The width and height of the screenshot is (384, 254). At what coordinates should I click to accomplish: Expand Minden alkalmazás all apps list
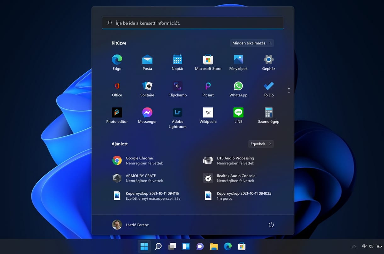point(252,43)
